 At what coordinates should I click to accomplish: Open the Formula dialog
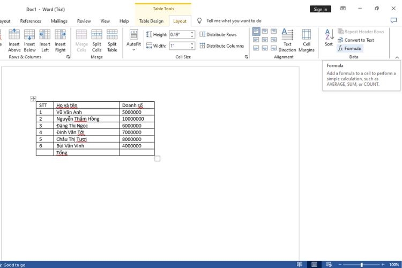[349, 48]
